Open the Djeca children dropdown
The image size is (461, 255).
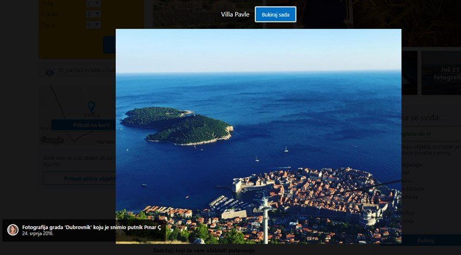[x=93, y=25]
